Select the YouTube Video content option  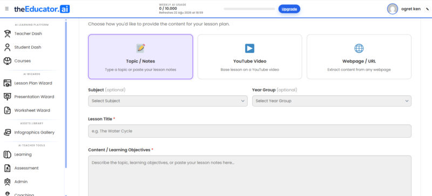click(249, 57)
